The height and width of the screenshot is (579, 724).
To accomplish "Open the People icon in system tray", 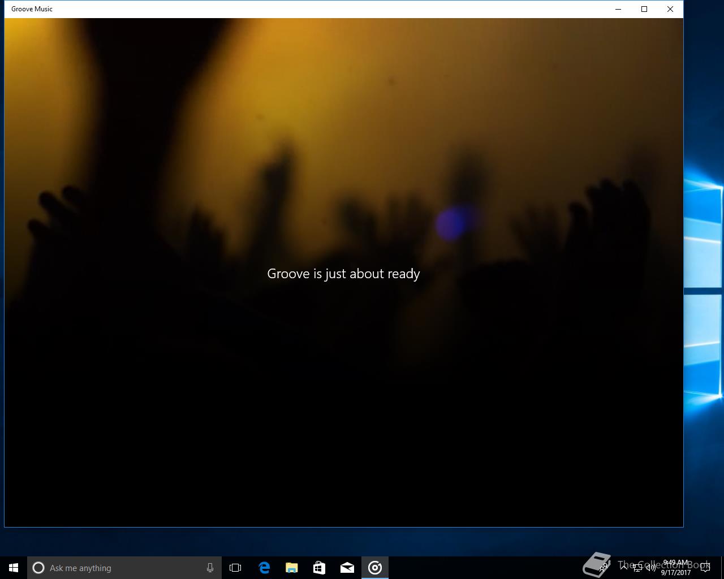I will [603, 567].
